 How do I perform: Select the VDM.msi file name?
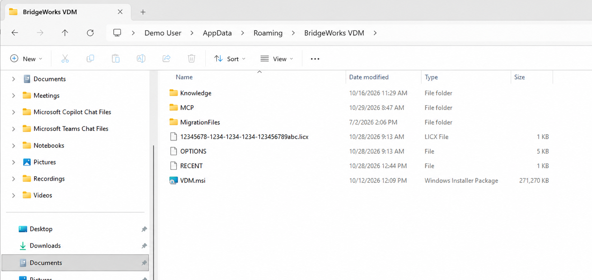click(x=193, y=180)
